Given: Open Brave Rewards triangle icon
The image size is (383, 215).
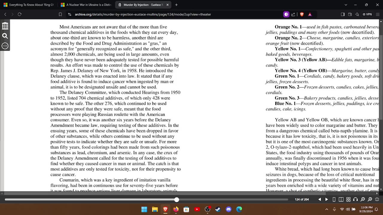Looking at the screenshot, I should (x=310, y=14).
